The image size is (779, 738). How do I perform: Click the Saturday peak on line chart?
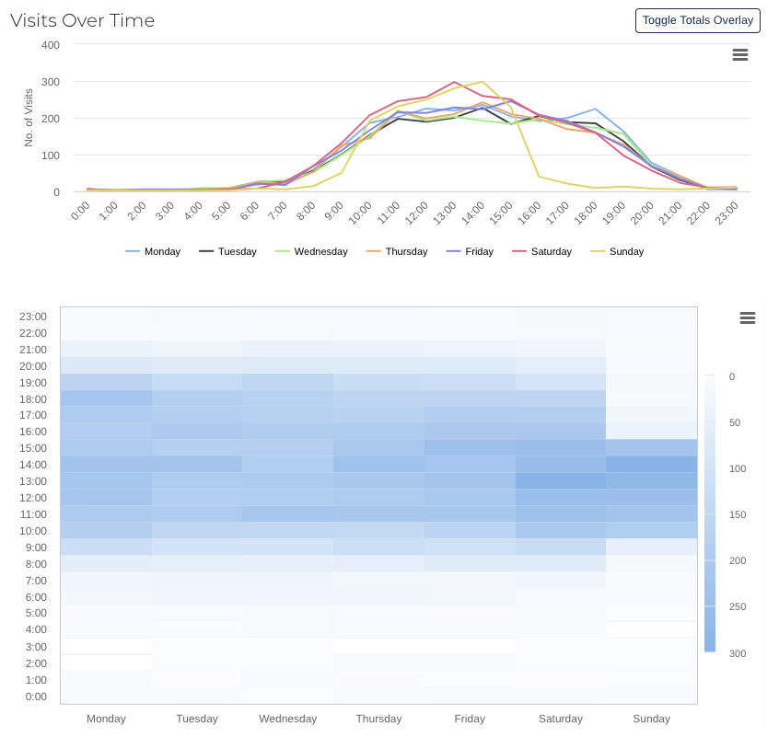pos(455,82)
